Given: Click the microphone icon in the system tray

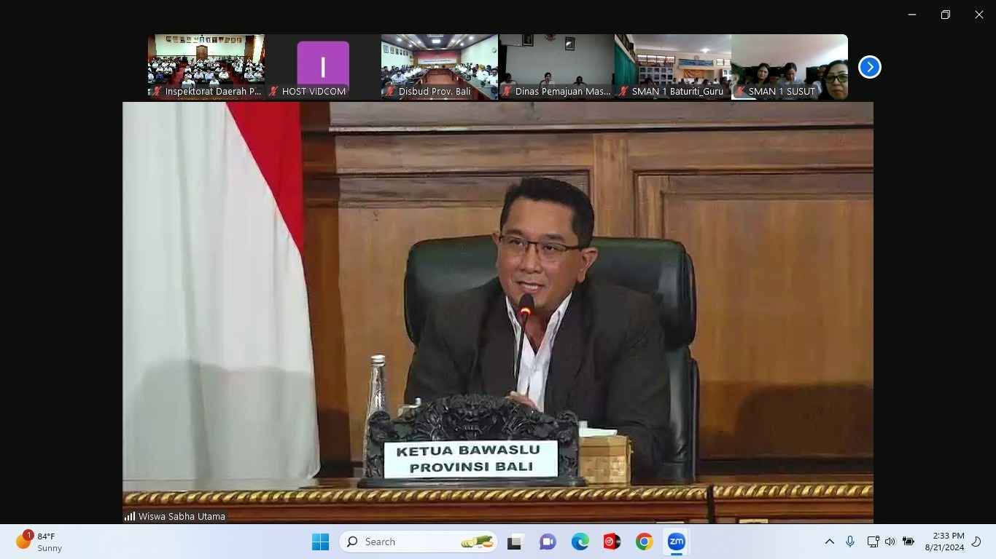Looking at the screenshot, I should click(x=850, y=542).
